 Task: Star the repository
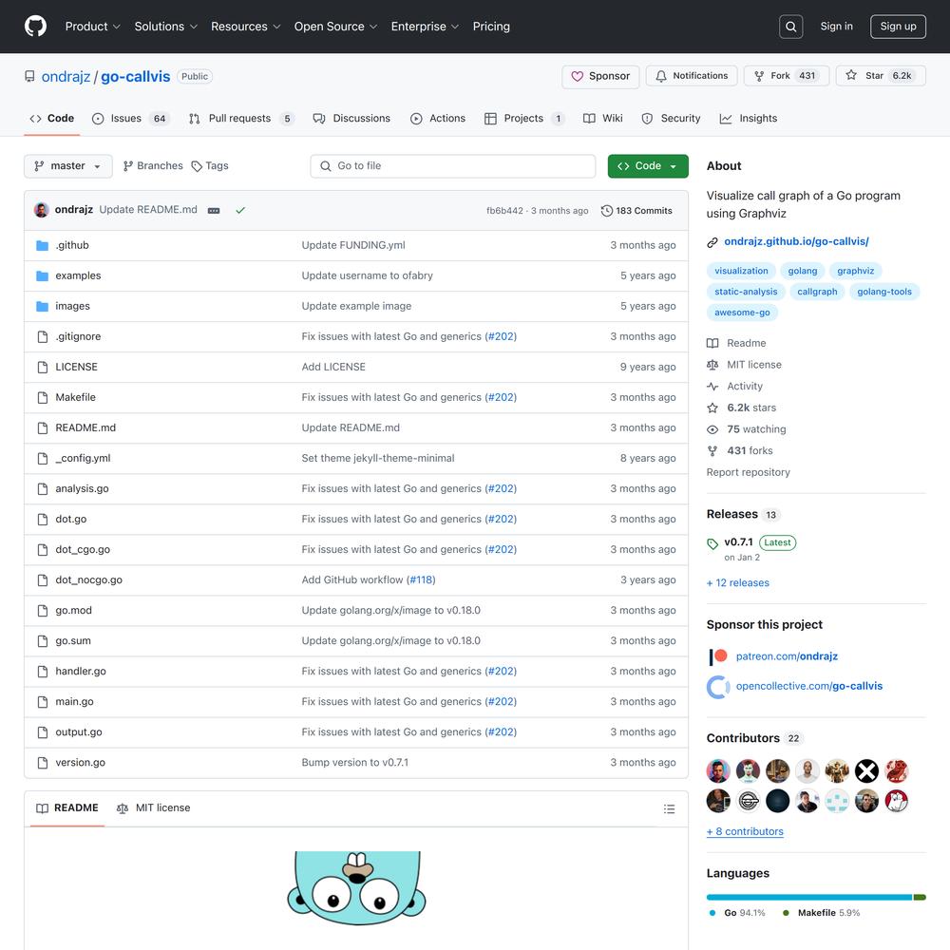click(x=881, y=76)
